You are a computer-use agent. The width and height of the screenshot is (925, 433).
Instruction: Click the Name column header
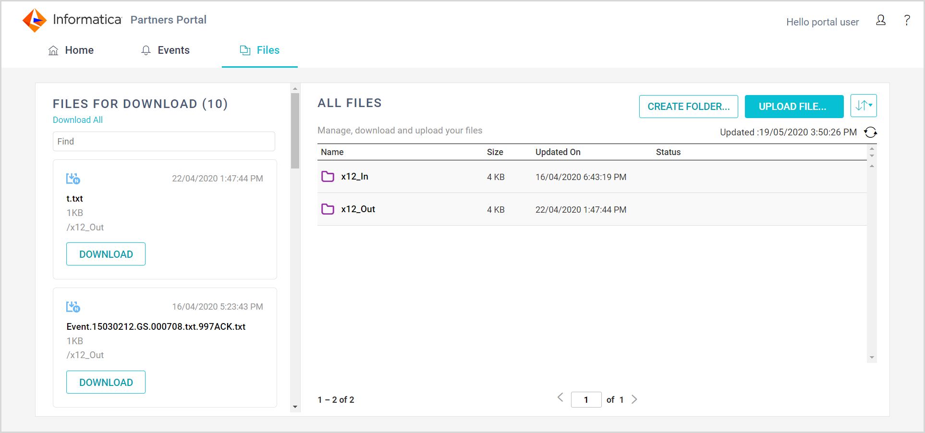tap(332, 152)
